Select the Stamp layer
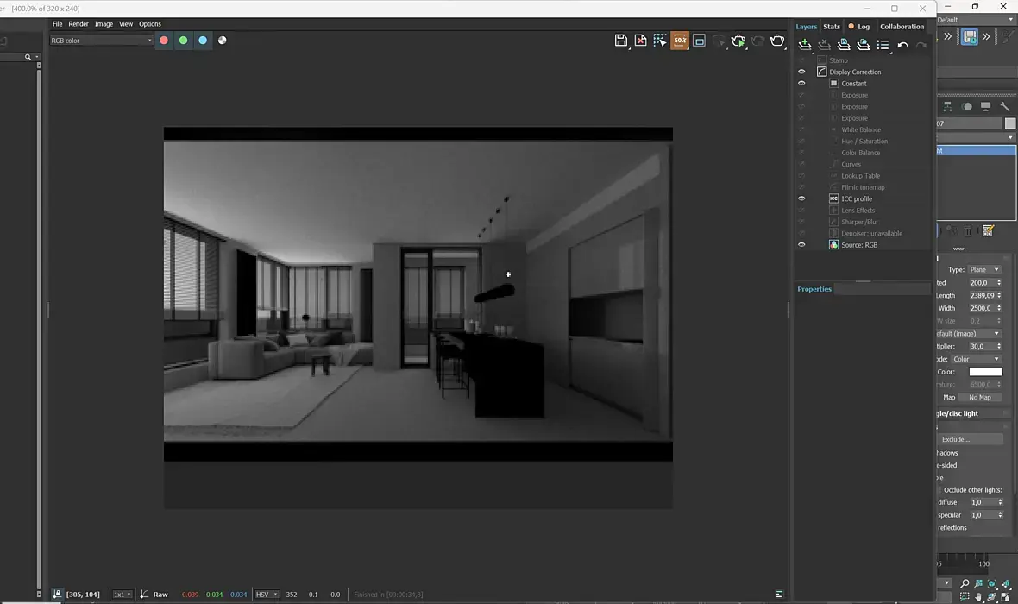 coord(839,60)
